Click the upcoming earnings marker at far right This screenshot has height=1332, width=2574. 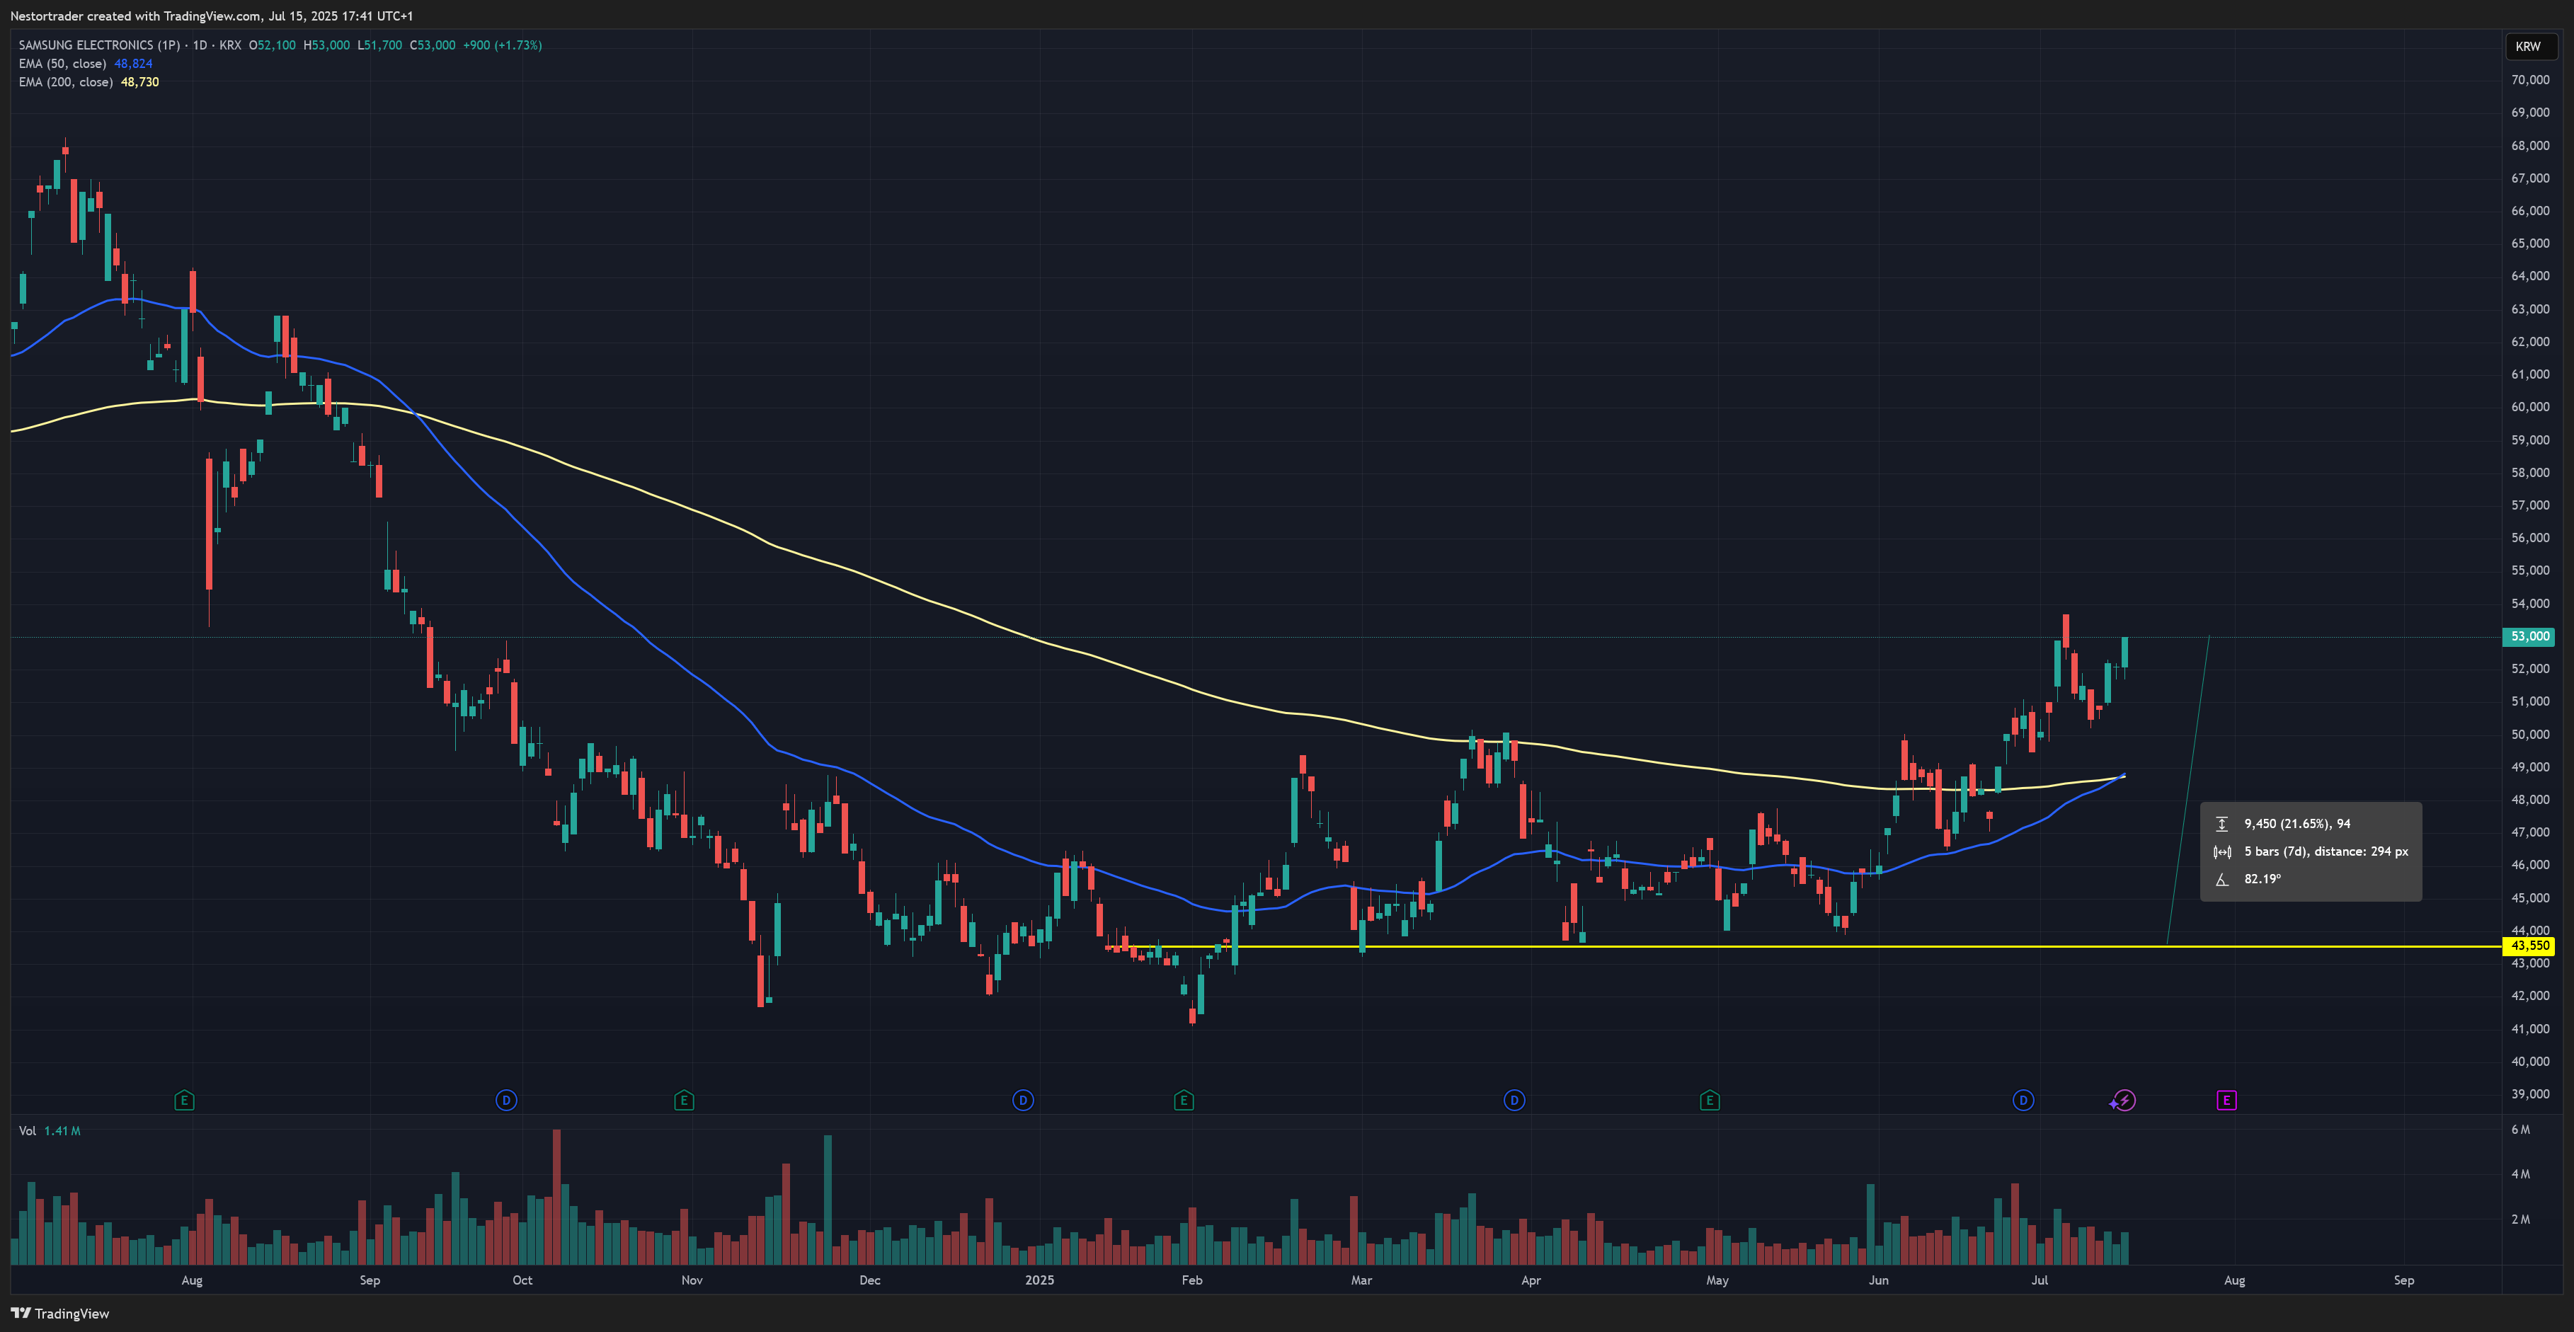click(2226, 1100)
